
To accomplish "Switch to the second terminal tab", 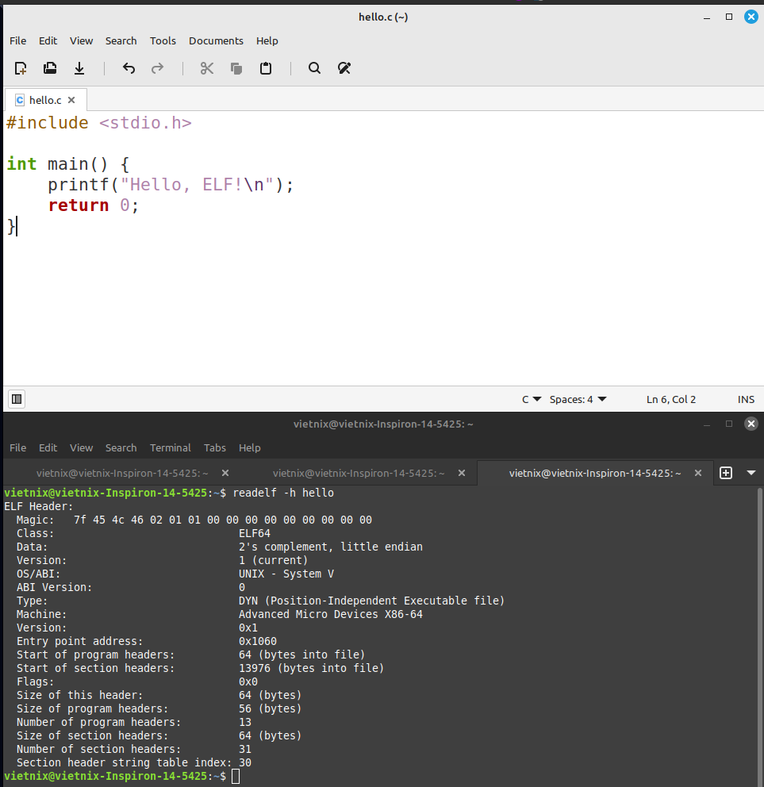I will coord(359,474).
